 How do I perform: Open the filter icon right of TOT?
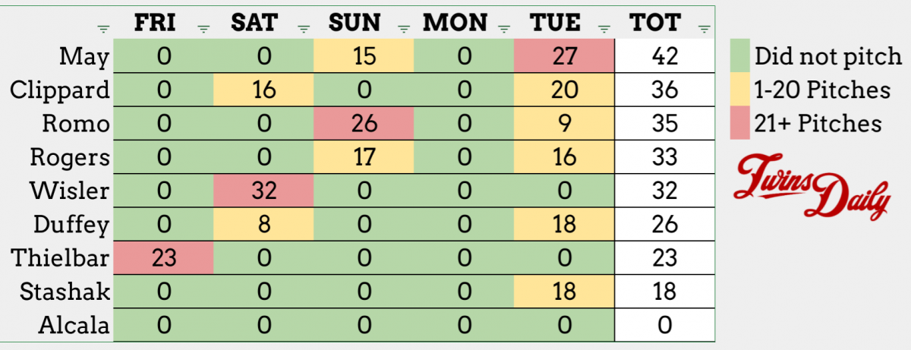click(704, 29)
